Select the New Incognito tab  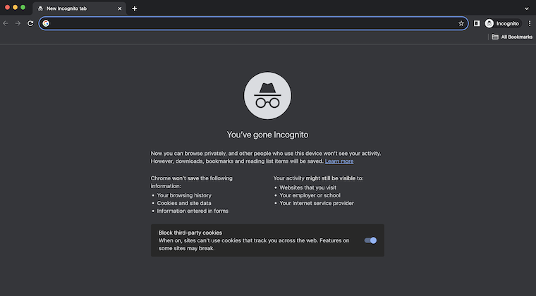coord(79,8)
